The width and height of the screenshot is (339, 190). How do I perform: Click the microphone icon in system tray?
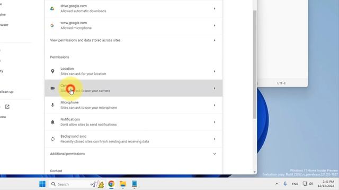click(x=285, y=184)
